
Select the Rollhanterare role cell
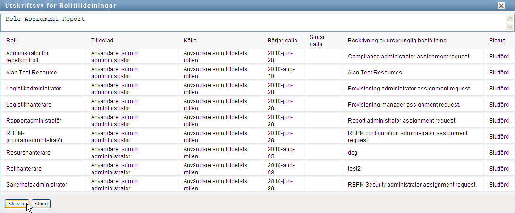pyautogui.click(x=43, y=169)
